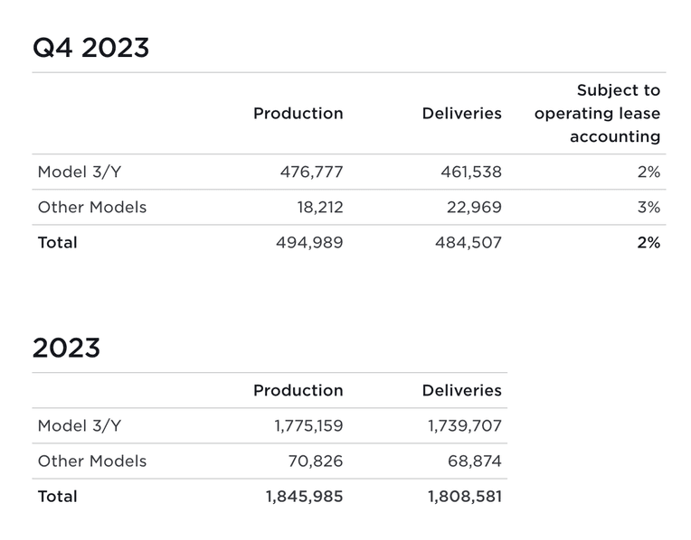Click the 2023 'Other Models' row label
Viewport: 691px width, 540px height.
pos(92,461)
